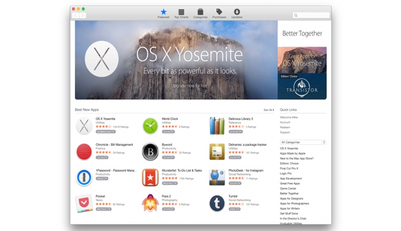401x231 pixels.
Task: Click the back navigation arrow
Action: point(75,16)
